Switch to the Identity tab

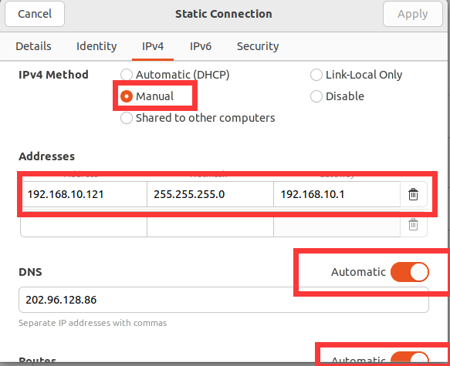point(96,46)
